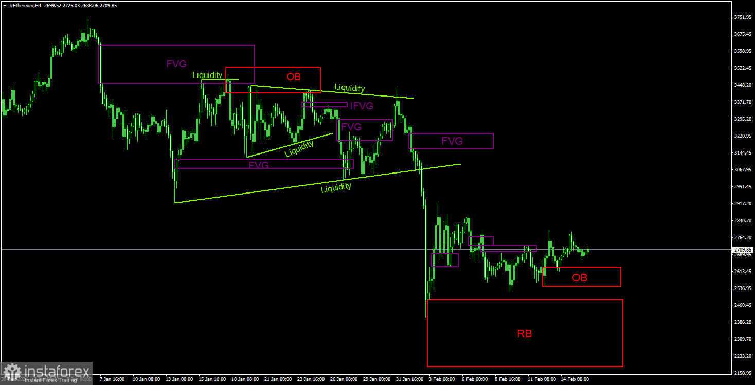Click the 3 Feb 08:00 time label
The width and height of the screenshot is (755, 385).
click(442, 379)
